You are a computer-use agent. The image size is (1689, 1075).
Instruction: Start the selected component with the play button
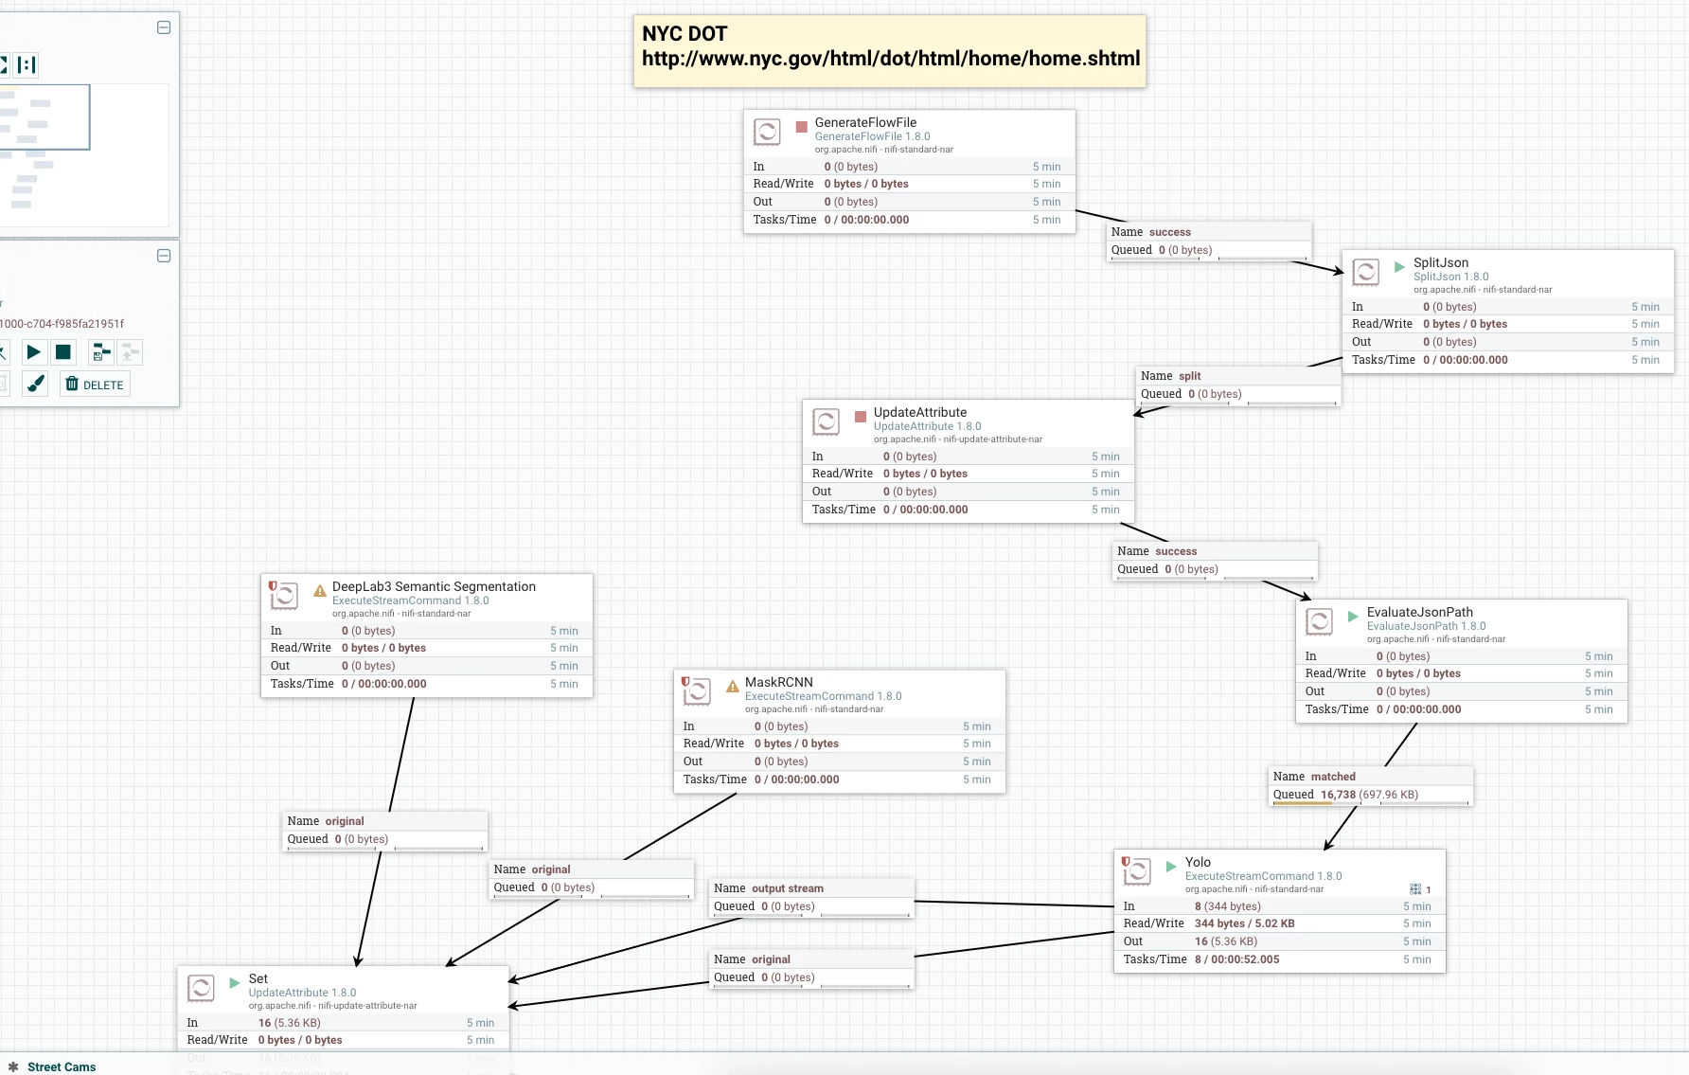coord(33,352)
